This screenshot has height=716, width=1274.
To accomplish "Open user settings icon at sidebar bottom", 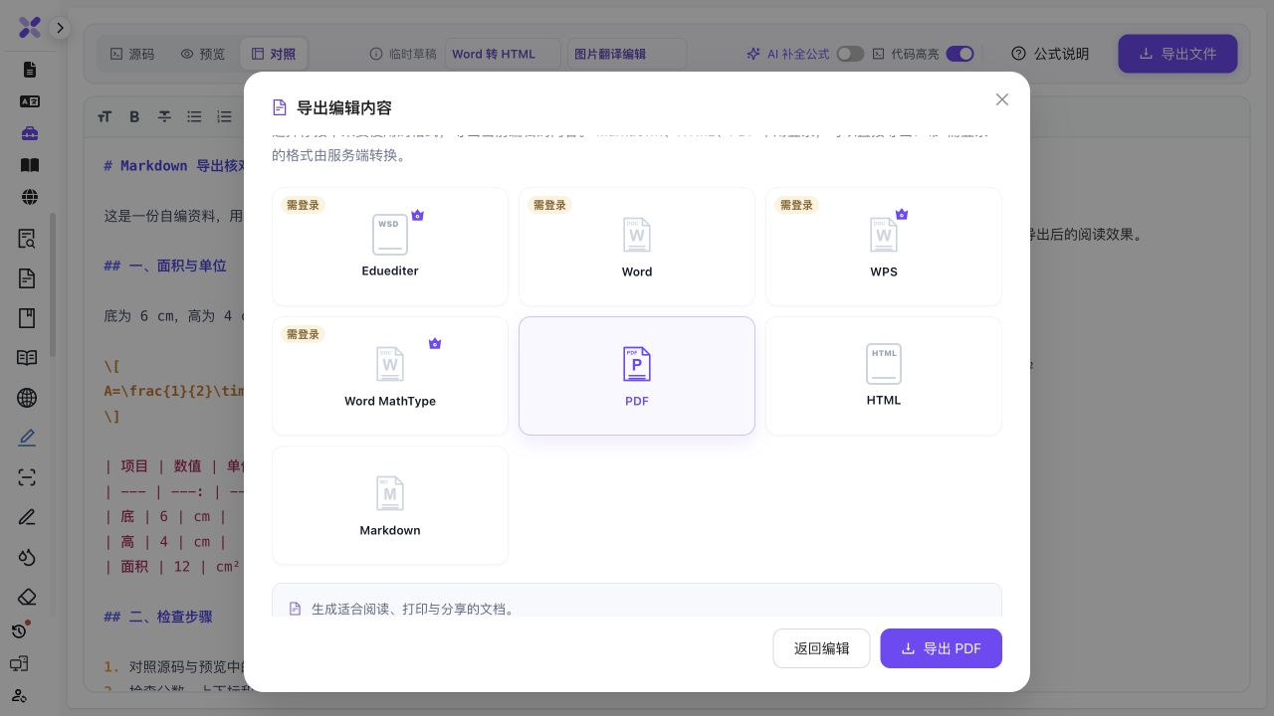I will pyautogui.click(x=19, y=695).
